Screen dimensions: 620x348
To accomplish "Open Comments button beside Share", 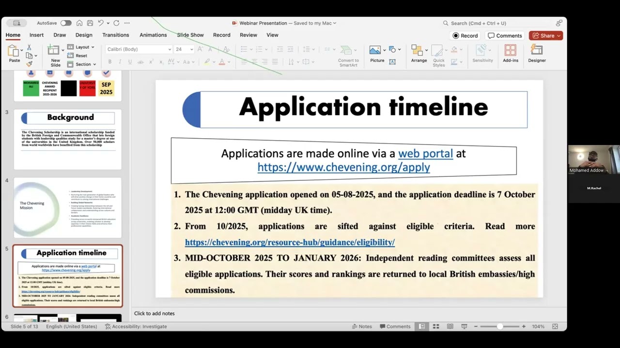I will coord(505,36).
